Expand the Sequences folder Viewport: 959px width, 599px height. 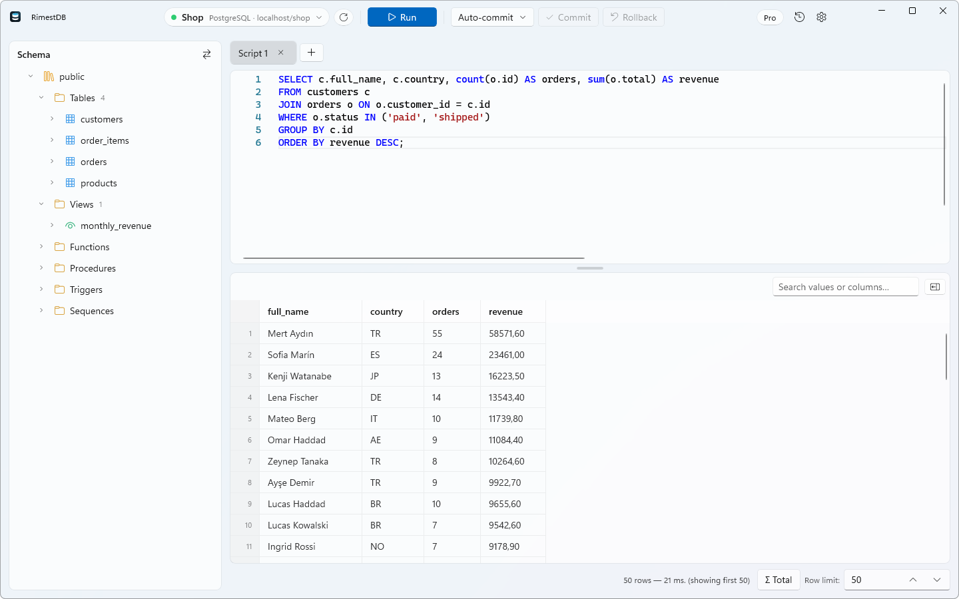(41, 311)
